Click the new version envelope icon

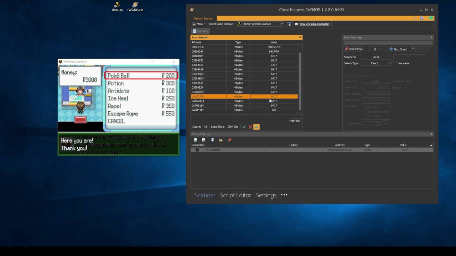click(297, 24)
